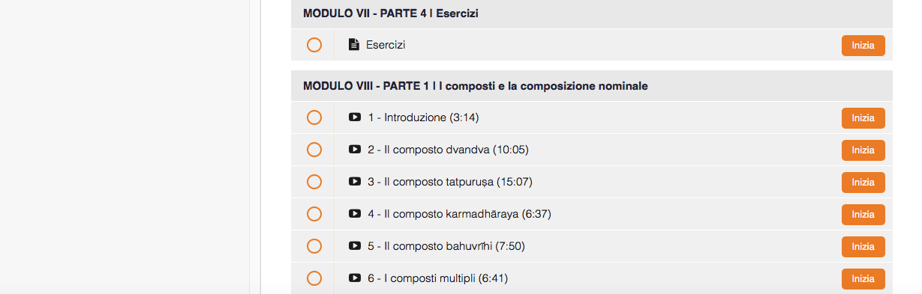Toggle completion circle for composto dvandva
This screenshot has width=922, height=294.
click(x=314, y=150)
